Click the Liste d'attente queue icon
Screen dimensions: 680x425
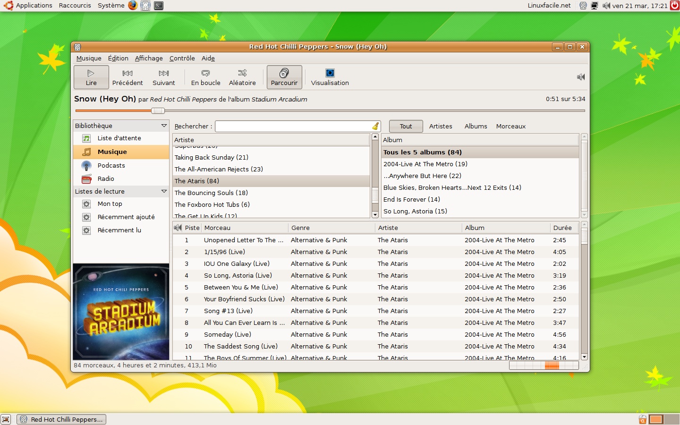[x=86, y=138]
